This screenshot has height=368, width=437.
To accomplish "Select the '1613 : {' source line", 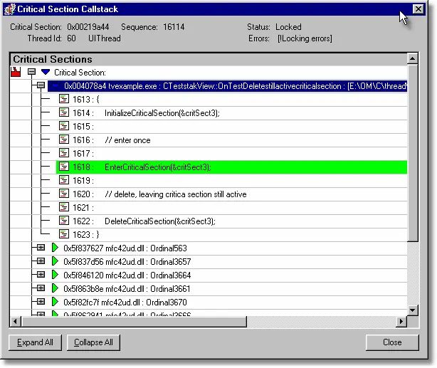I will [86, 99].
